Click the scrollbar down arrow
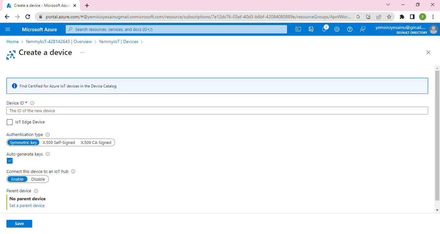Viewport: 440px width, 234px height. tap(437, 210)
